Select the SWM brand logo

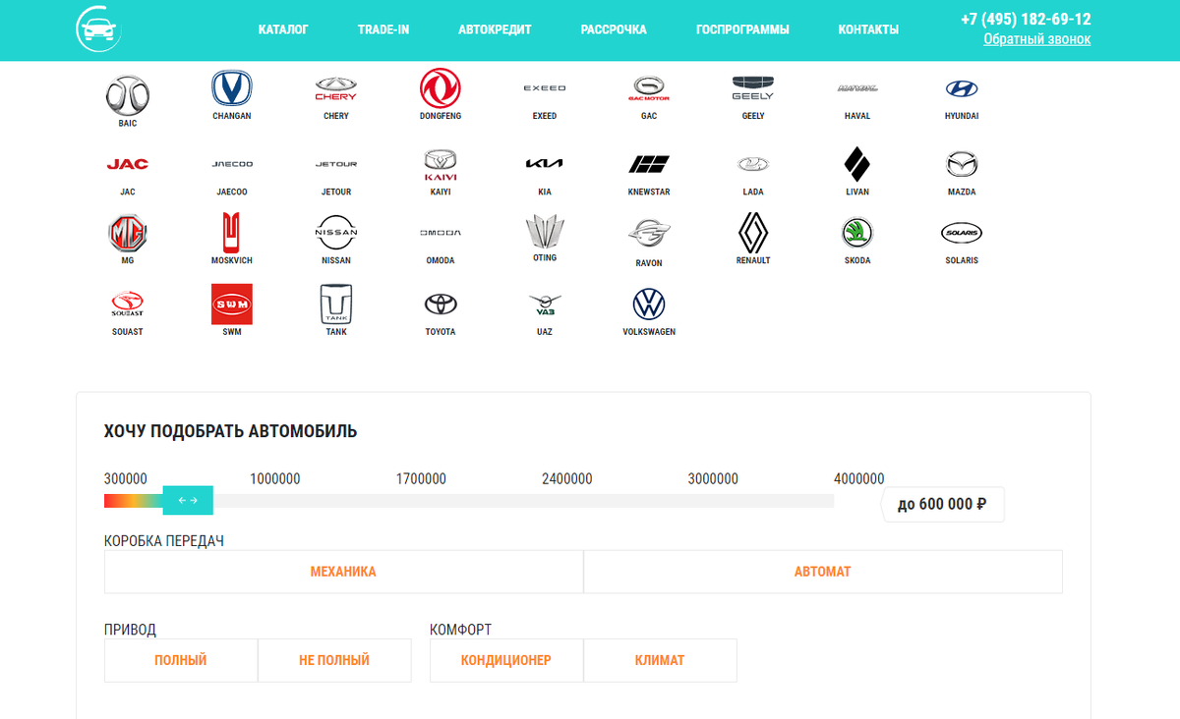(232, 304)
